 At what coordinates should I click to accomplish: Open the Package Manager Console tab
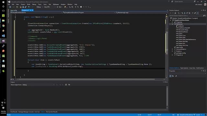[x=26, y=112]
